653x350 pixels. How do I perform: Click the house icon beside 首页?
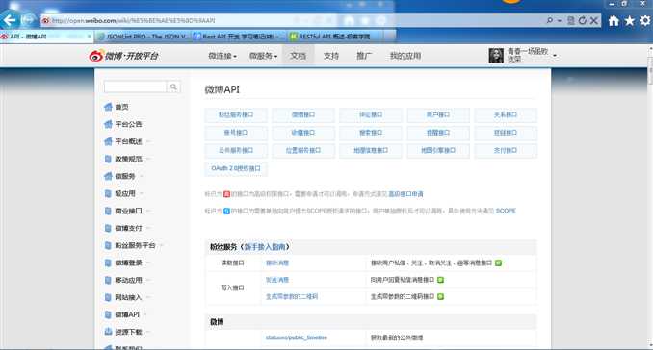point(108,107)
